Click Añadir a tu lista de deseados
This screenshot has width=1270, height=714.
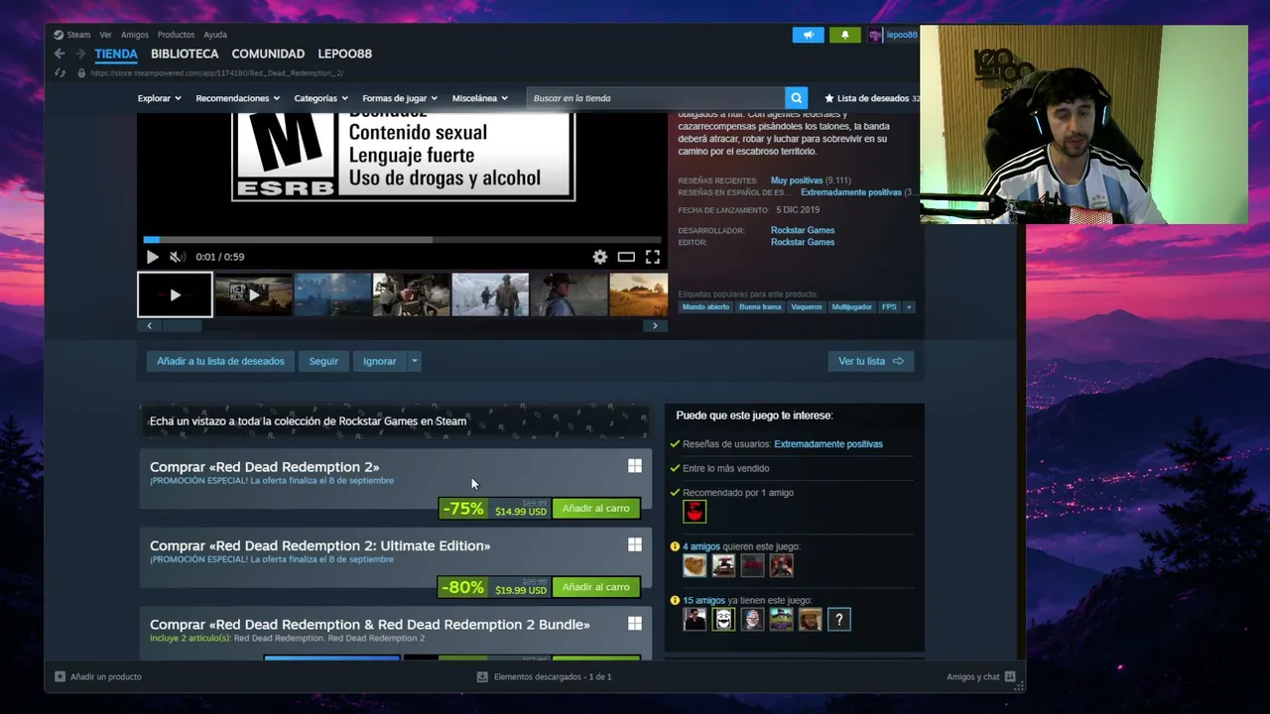click(x=220, y=361)
